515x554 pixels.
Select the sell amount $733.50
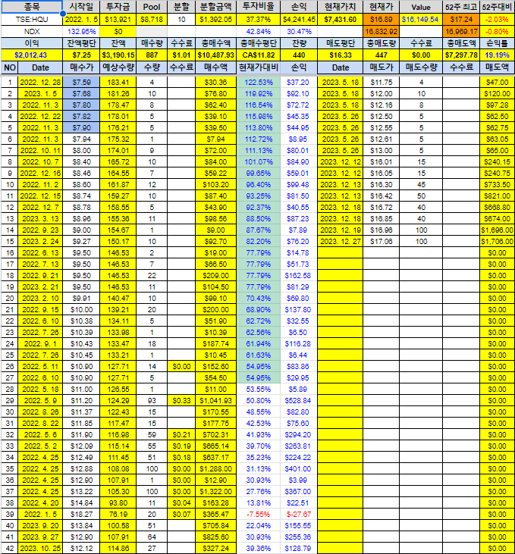pyautogui.click(x=498, y=184)
